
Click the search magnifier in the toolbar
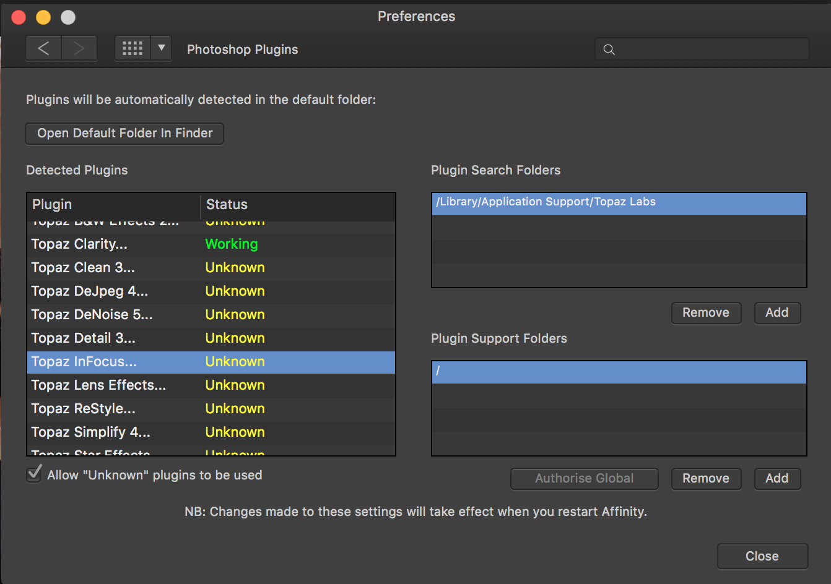[608, 49]
